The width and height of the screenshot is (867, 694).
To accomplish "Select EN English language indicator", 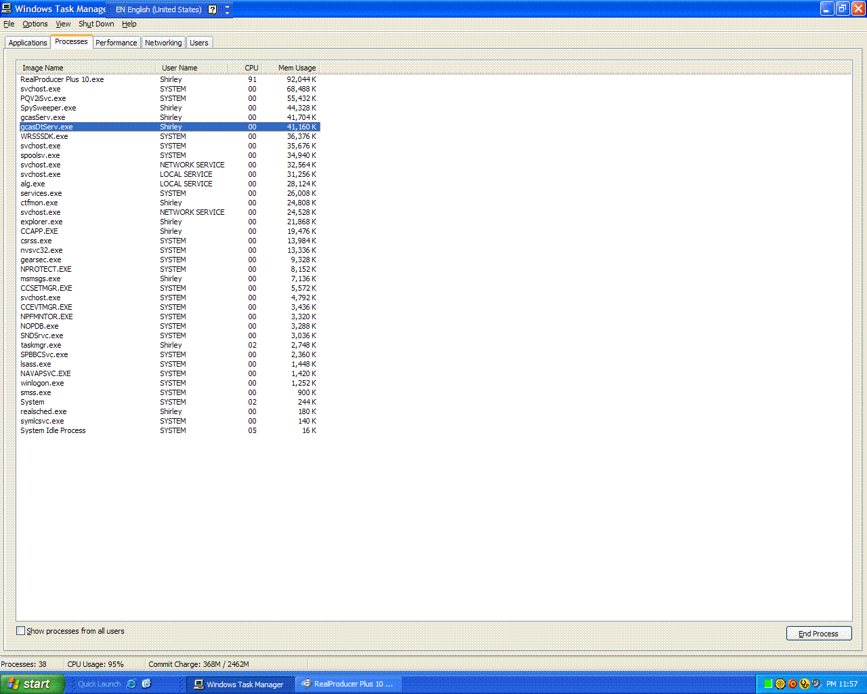I will 158,9.
